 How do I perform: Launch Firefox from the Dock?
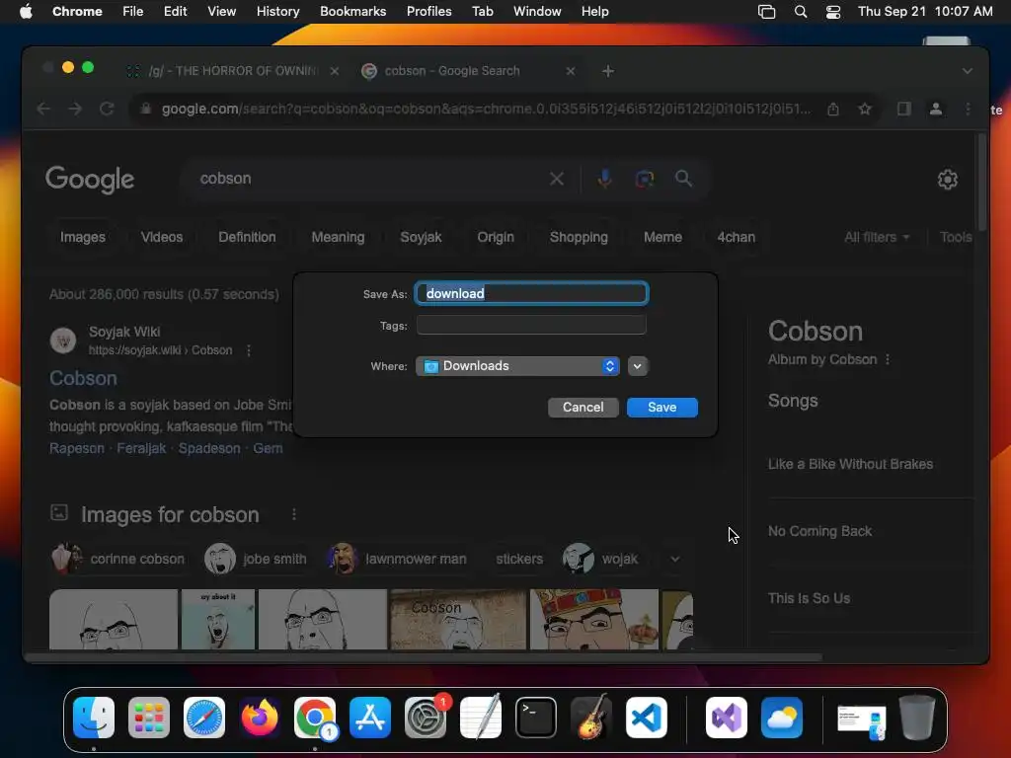[260, 718]
